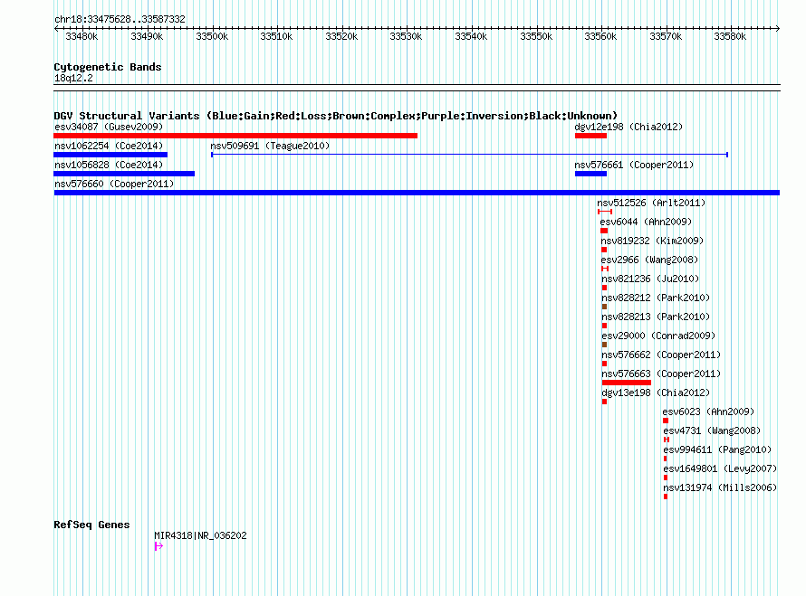Click the red esv2966 bracket glyph
Screen dimensions: 806x596
coord(605,269)
